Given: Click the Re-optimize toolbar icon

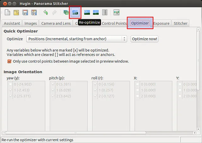Looking at the screenshot, I should (x=76, y=13).
